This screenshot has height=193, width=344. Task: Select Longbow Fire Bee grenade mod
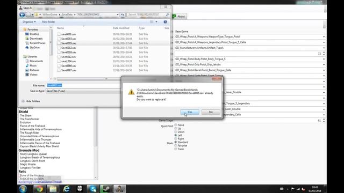30,168
